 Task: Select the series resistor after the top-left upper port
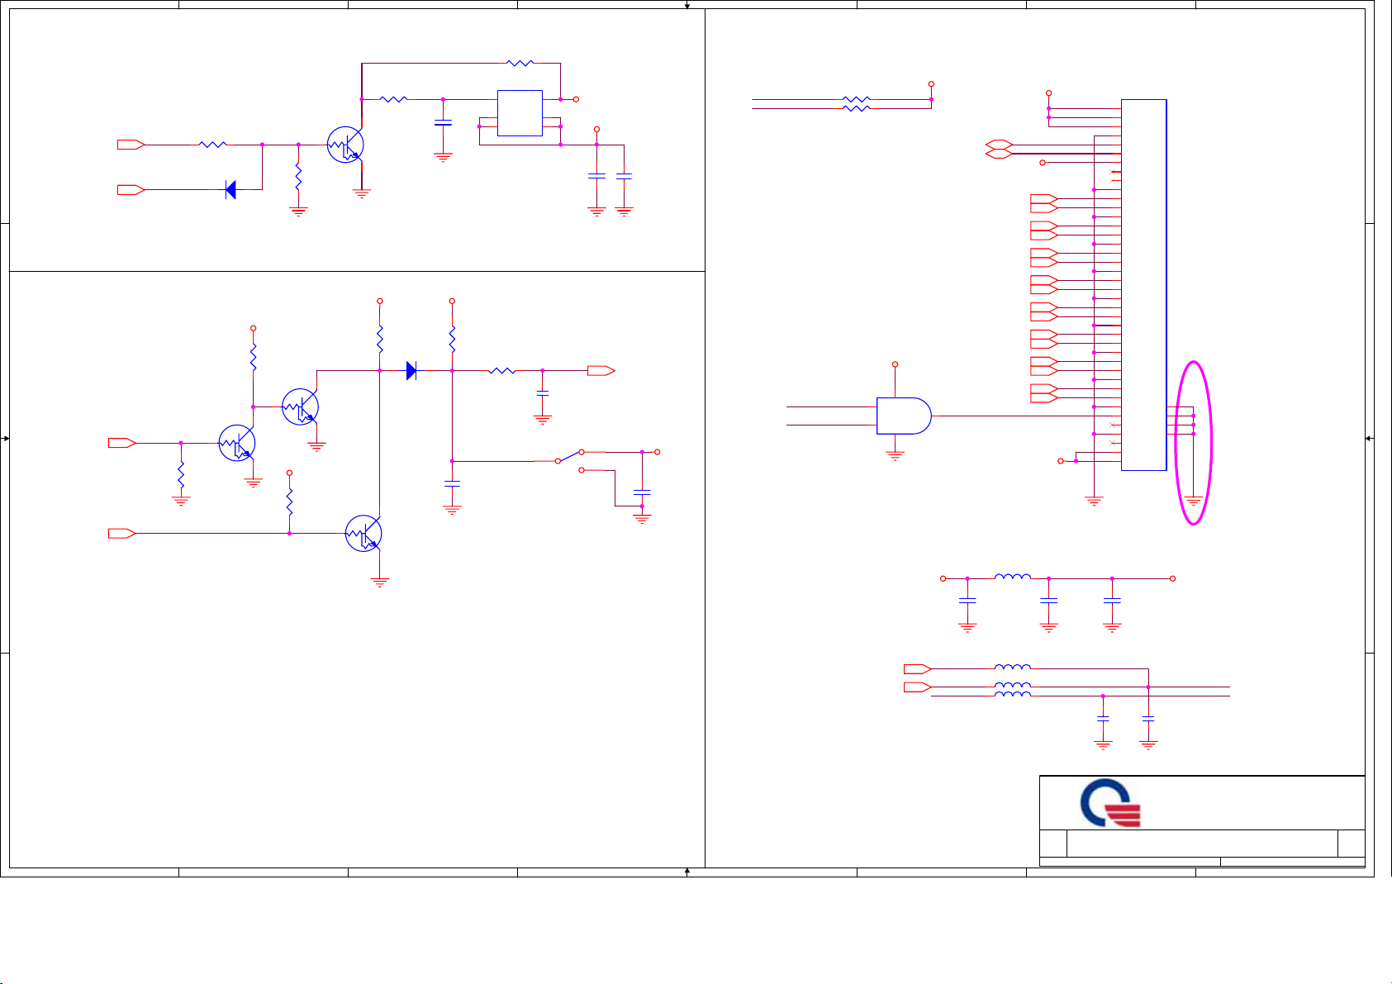(x=213, y=145)
